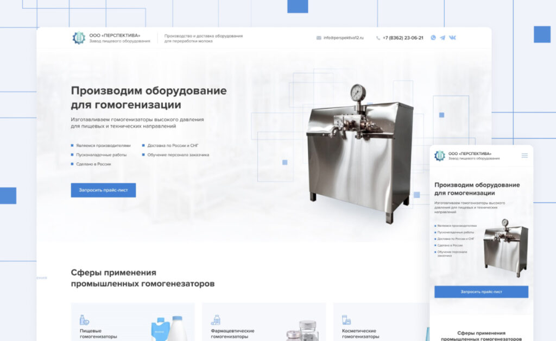
Task: Click desktop section heading 'Сферы применения промышленных гомогенезаторов'
Action: pos(143,278)
